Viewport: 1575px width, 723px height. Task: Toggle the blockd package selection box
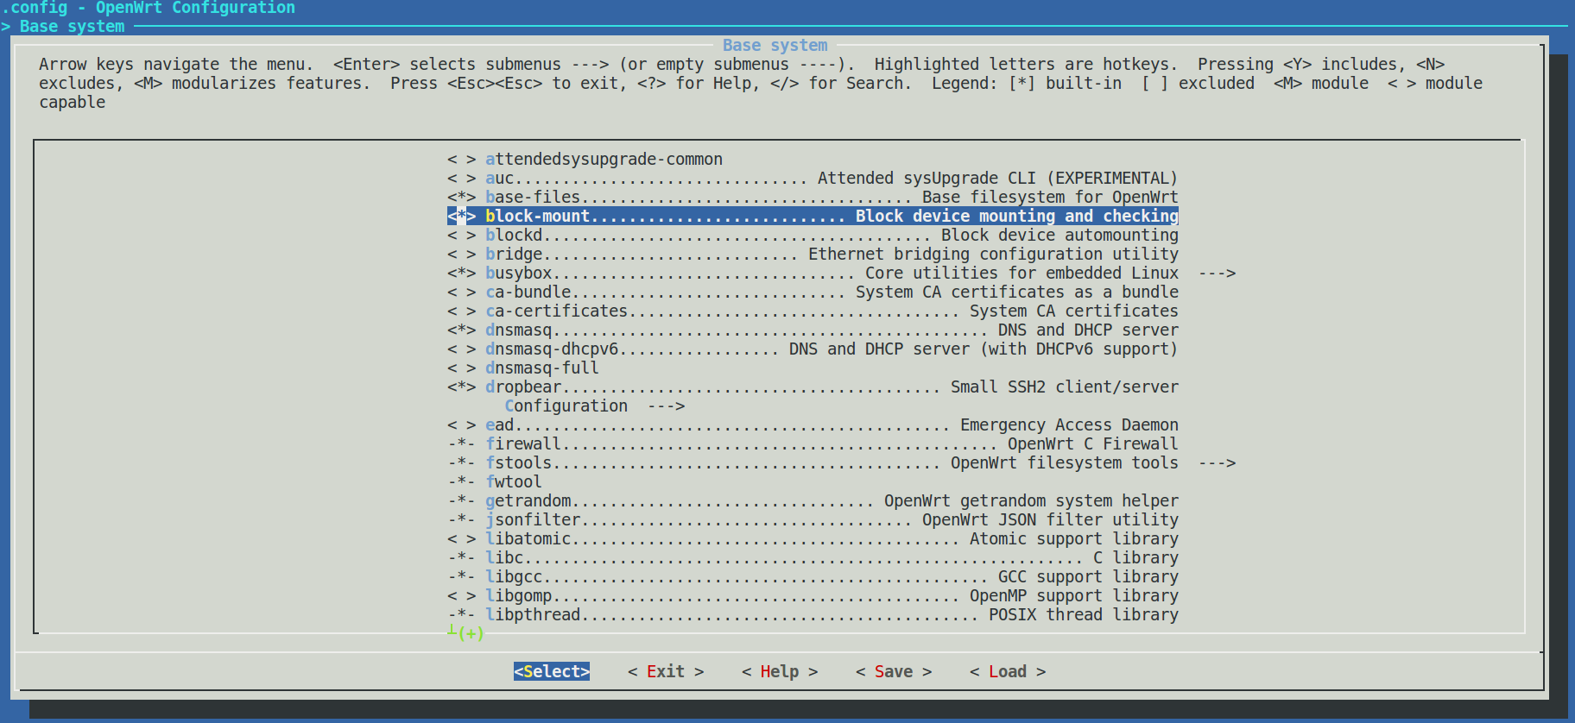(x=461, y=236)
